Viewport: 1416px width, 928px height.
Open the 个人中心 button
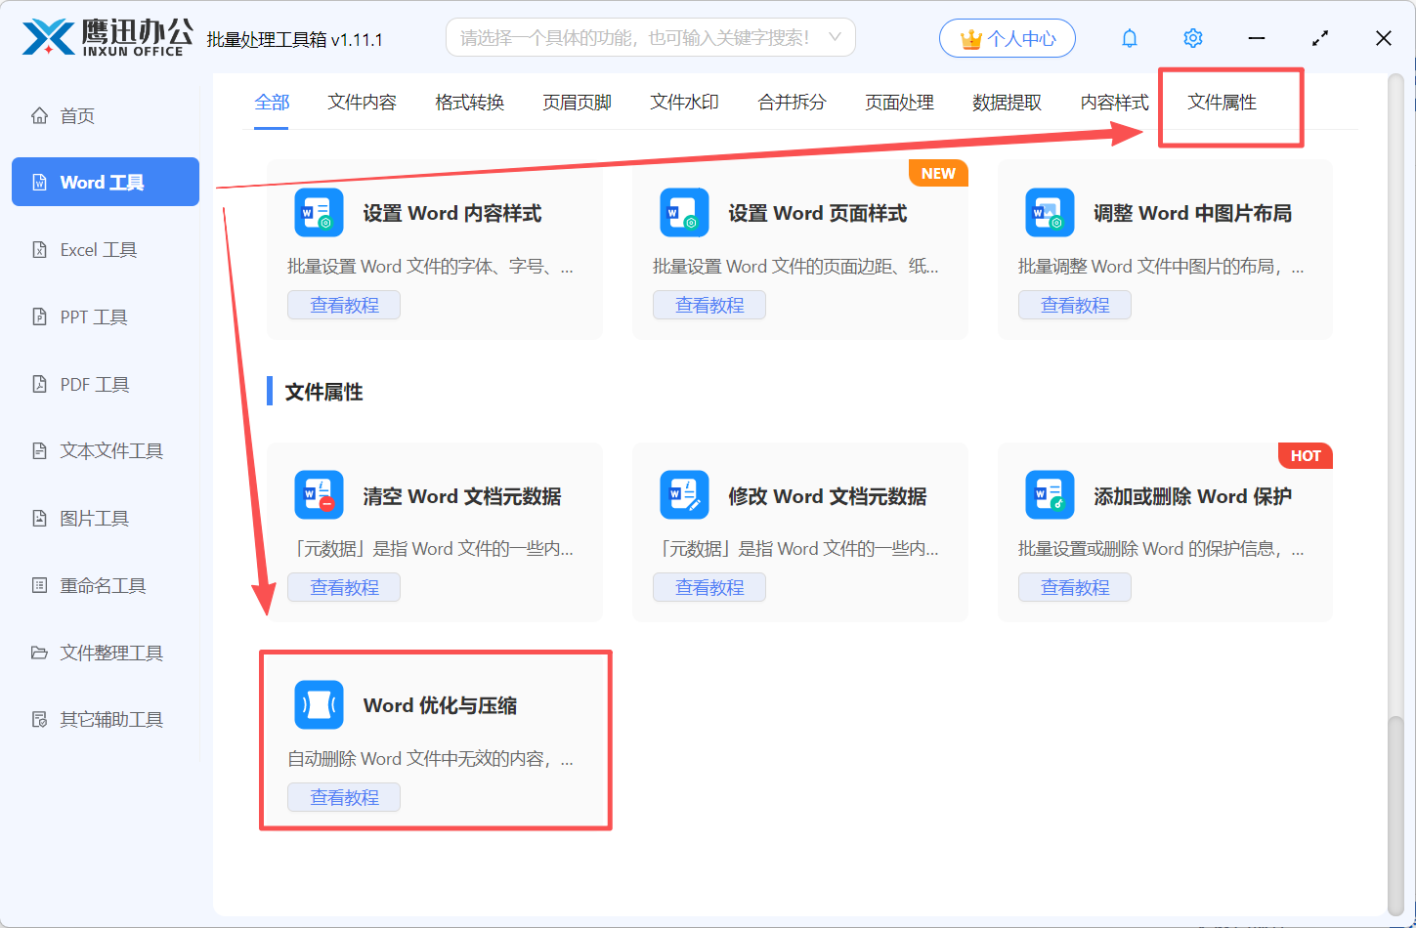pos(1008,39)
